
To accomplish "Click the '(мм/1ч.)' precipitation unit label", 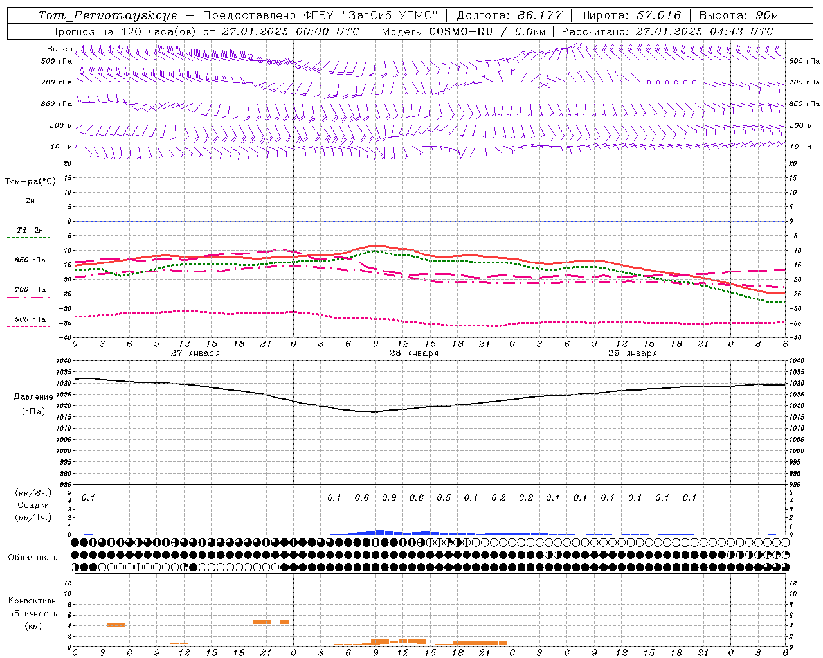I will (x=33, y=517).
